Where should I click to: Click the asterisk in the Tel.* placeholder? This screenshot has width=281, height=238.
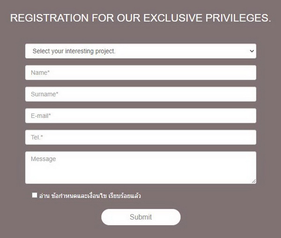coord(42,137)
